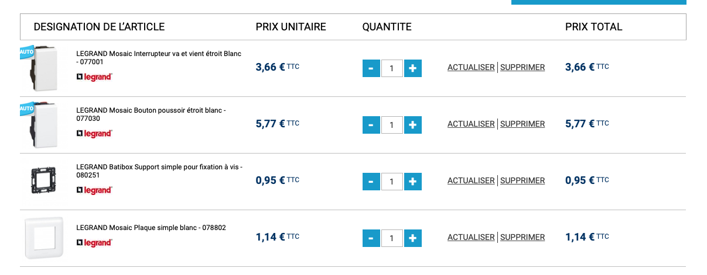Image resolution: width=707 pixels, height=275 pixels.
Task: Decrease quantity of Batibox Support simple
Action: click(x=371, y=182)
